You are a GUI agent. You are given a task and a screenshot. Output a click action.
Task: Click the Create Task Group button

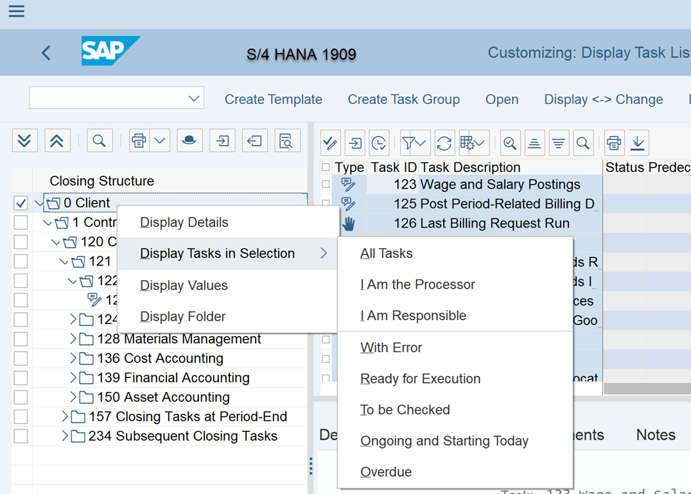coord(403,99)
